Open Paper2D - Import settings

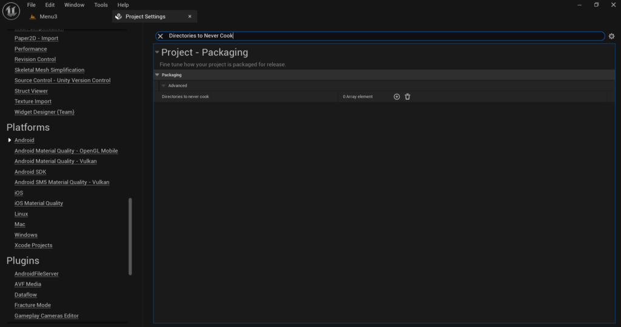tap(36, 38)
